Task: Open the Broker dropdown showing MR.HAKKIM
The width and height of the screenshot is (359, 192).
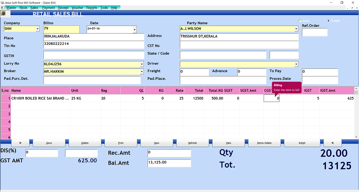Action: point(142,72)
